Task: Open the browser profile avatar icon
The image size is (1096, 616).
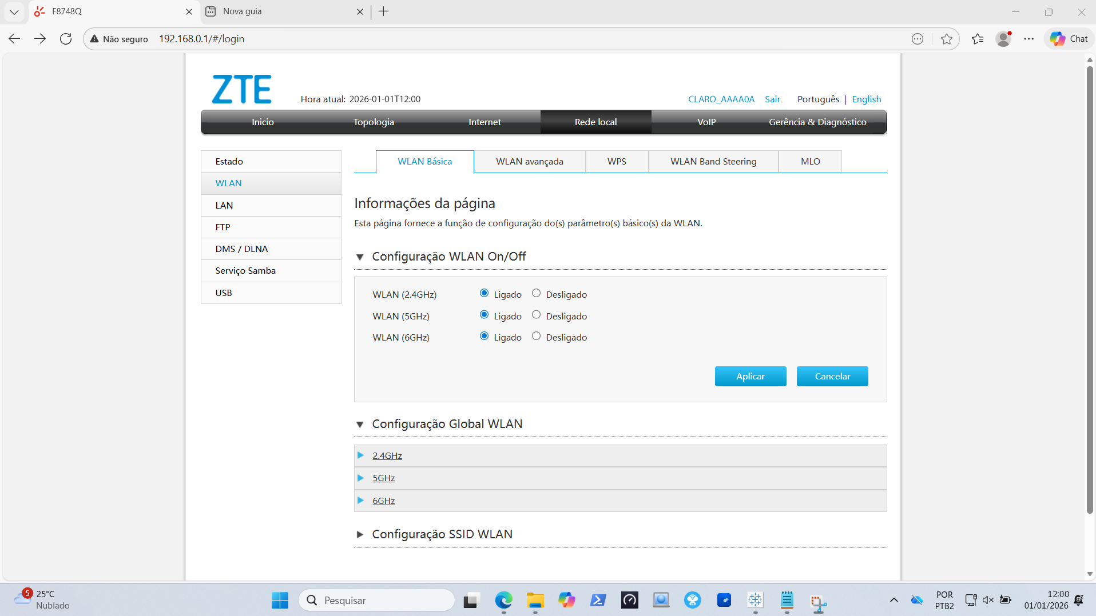Action: 1003,38
